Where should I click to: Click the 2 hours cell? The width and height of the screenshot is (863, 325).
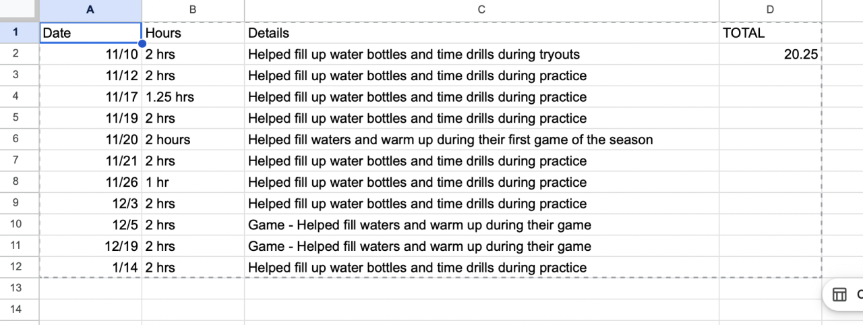click(x=193, y=140)
